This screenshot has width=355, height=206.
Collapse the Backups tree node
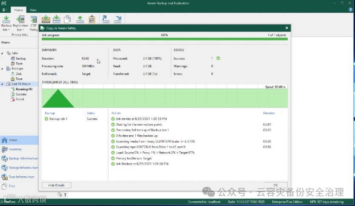point(2,69)
